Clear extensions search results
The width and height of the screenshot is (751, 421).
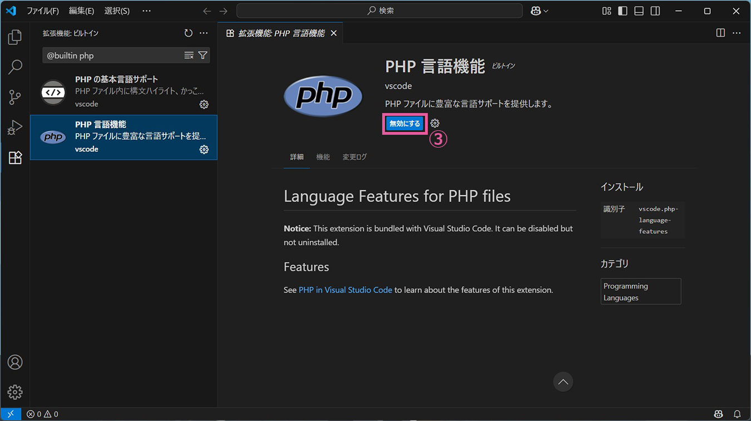pos(189,55)
